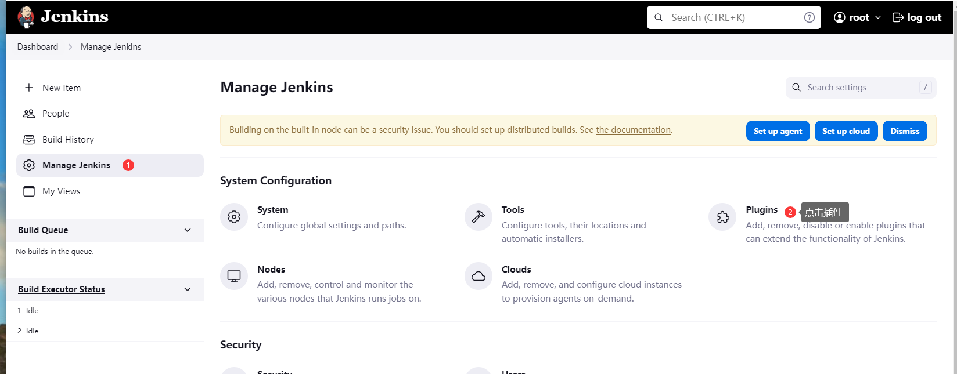This screenshot has height=374, width=957.
Task: Click the People icon in sidebar
Action: pyautogui.click(x=29, y=114)
